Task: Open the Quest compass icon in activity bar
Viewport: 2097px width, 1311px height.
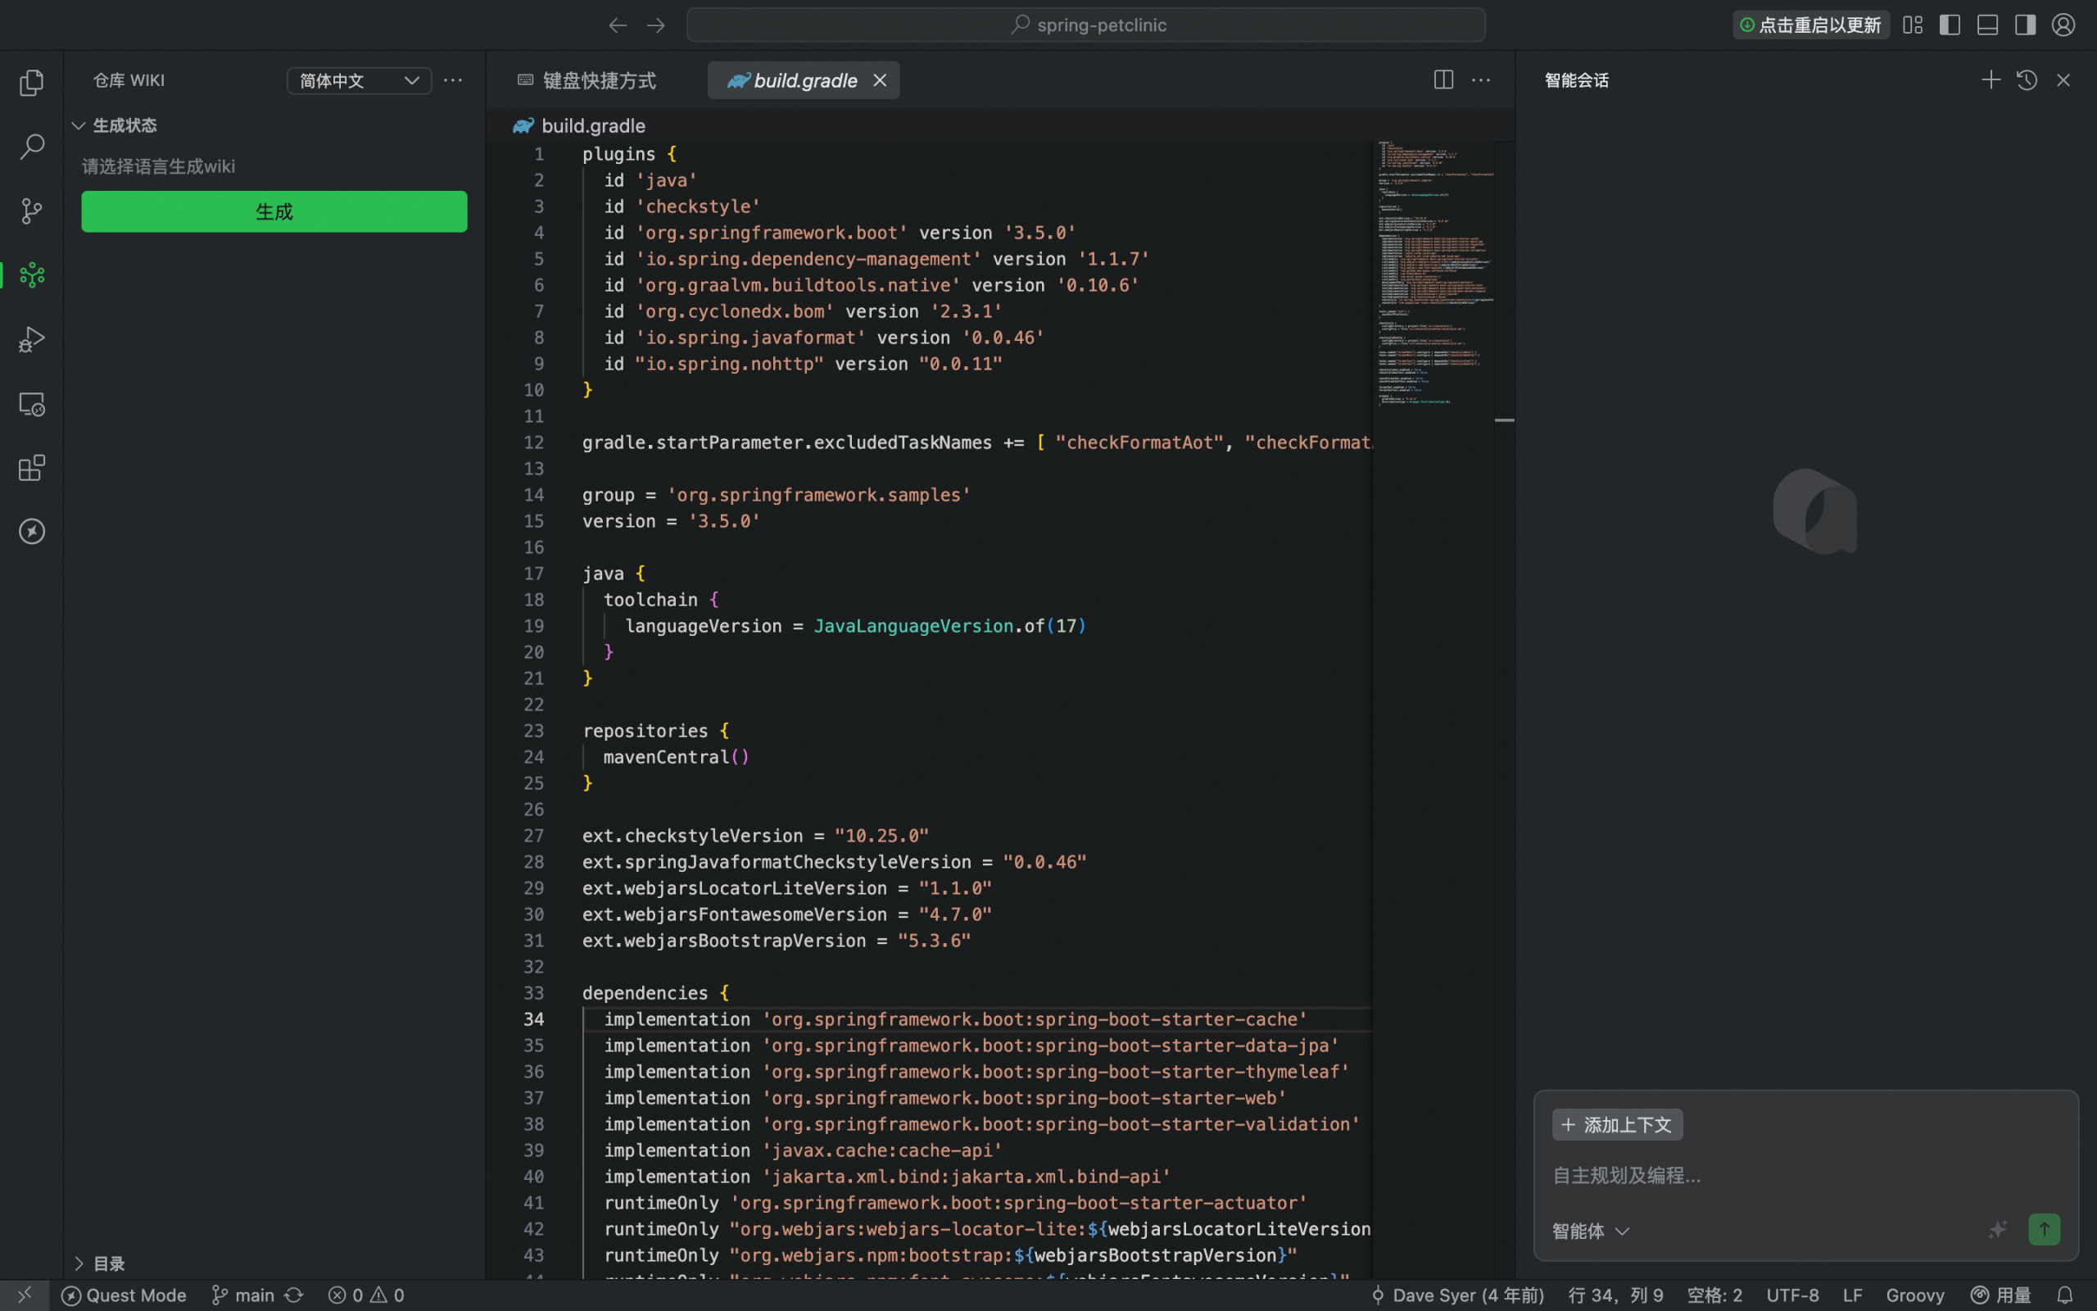Action: click(x=32, y=532)
